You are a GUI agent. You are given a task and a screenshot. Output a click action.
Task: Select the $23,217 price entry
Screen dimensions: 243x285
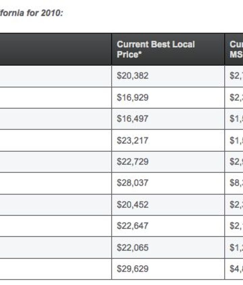pos(133,140)
